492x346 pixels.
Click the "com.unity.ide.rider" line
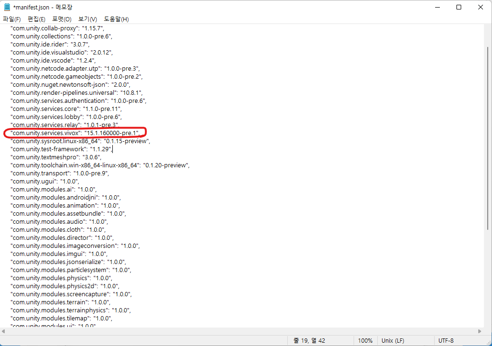click(50, 44)
